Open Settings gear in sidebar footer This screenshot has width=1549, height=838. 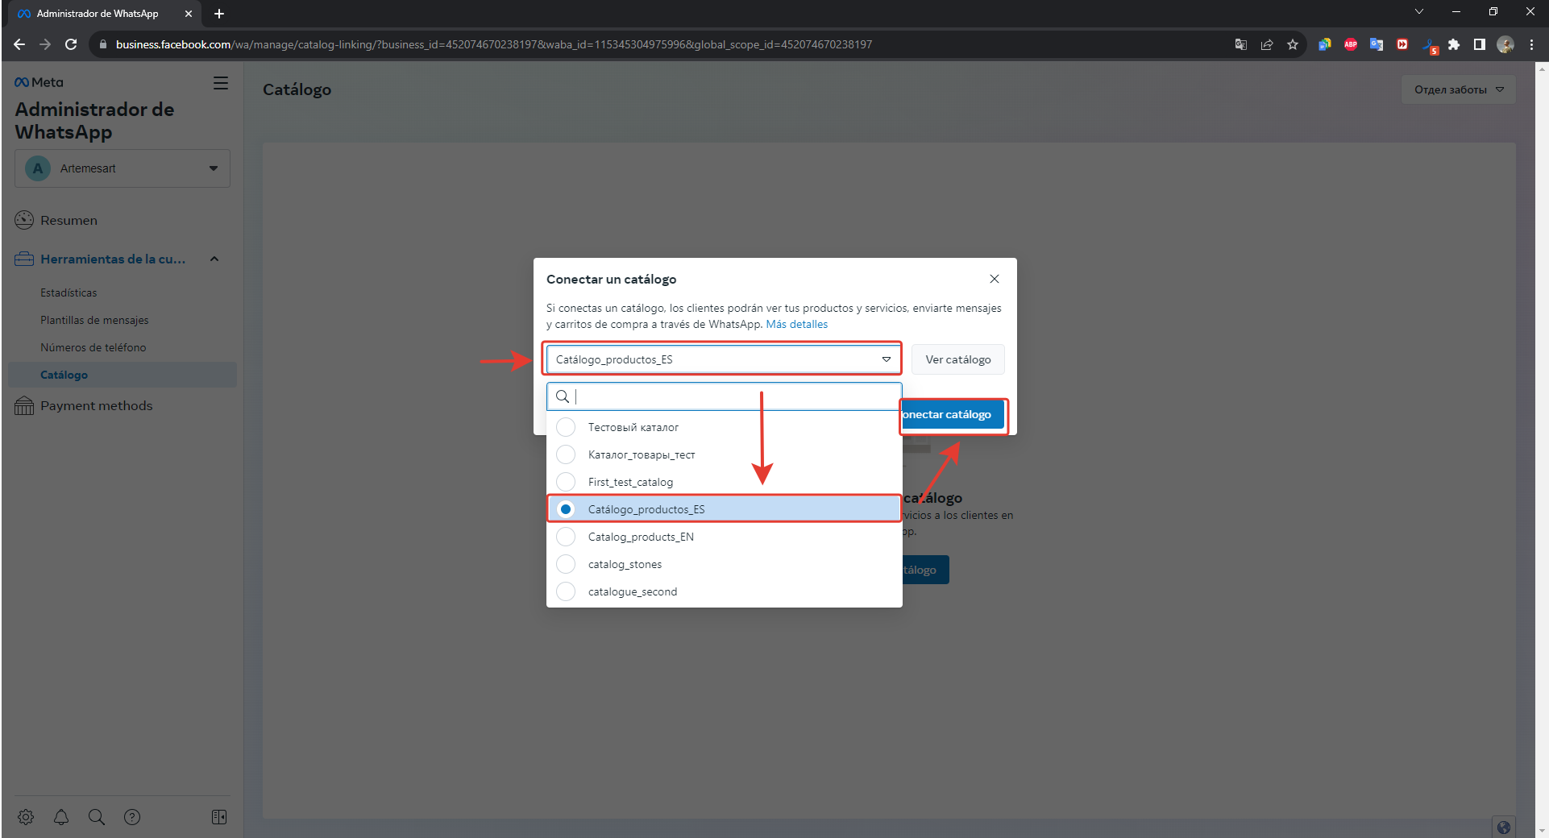[26, 817]
